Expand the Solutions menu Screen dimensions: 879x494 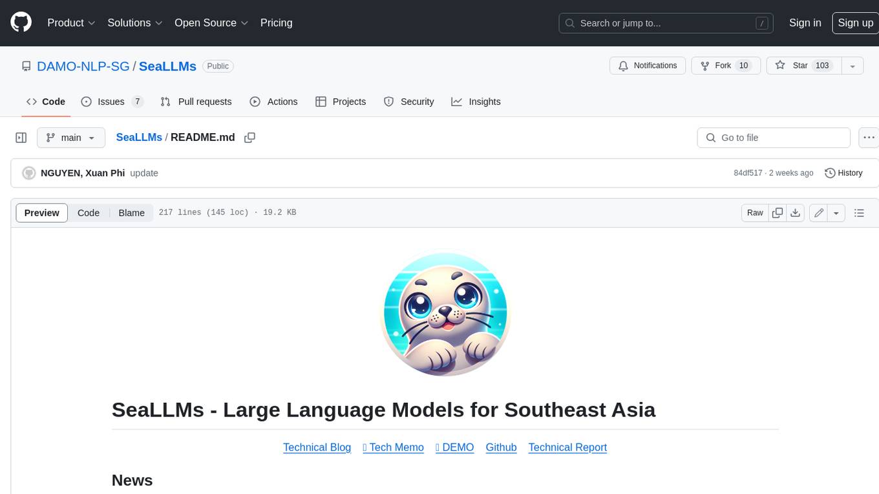point(135,23)
